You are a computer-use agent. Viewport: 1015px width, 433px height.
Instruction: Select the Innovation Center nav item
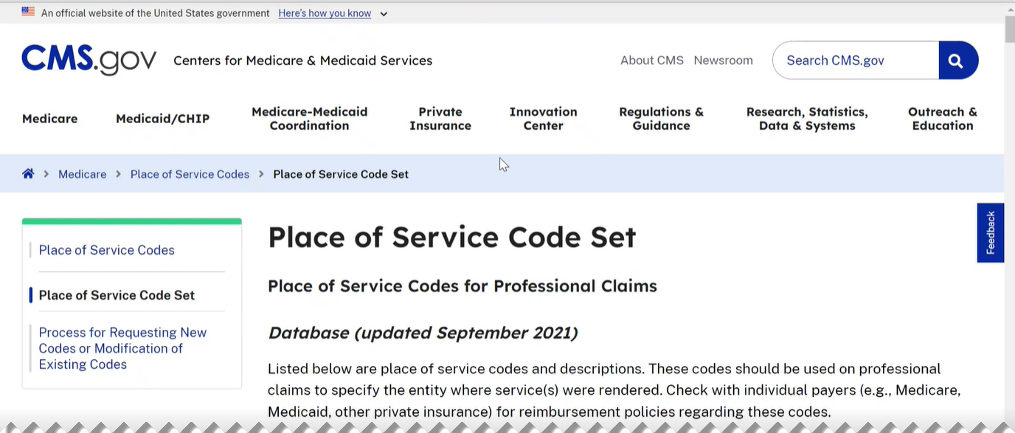544,118
